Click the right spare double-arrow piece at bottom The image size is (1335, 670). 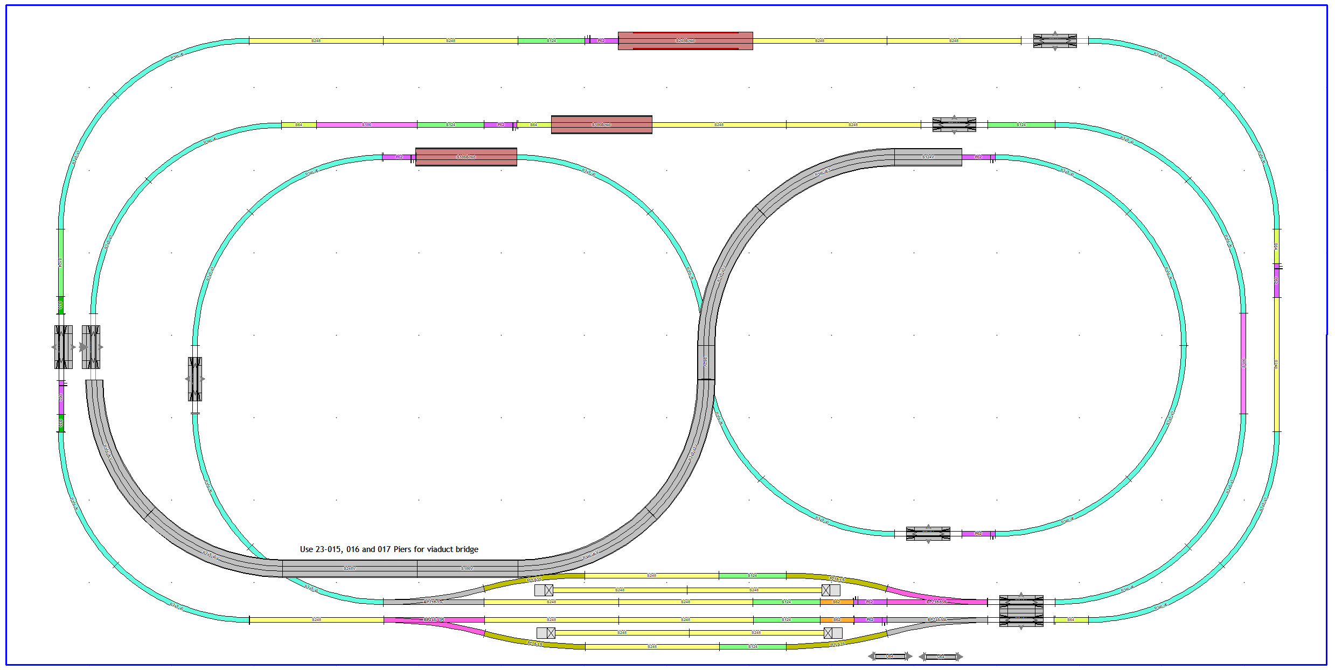pyautogui.click(x=941, y=657)
